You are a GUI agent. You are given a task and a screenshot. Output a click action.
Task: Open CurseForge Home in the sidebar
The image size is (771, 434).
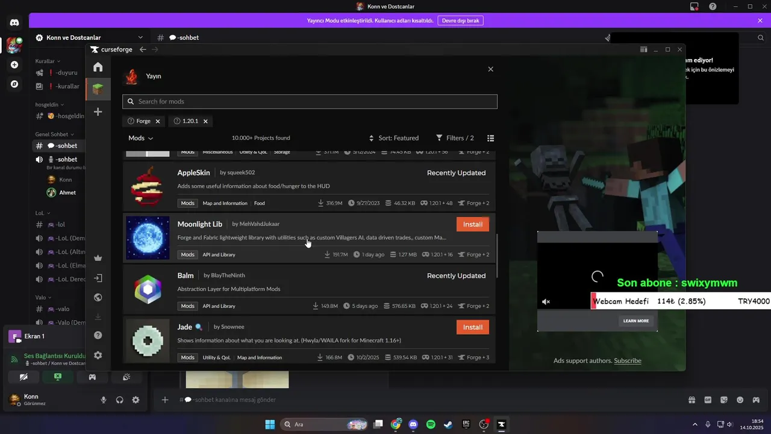tap(98, 67)
